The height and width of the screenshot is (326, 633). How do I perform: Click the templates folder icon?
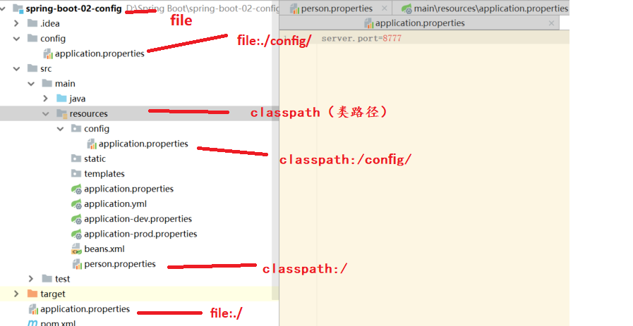tap(76, 174)
